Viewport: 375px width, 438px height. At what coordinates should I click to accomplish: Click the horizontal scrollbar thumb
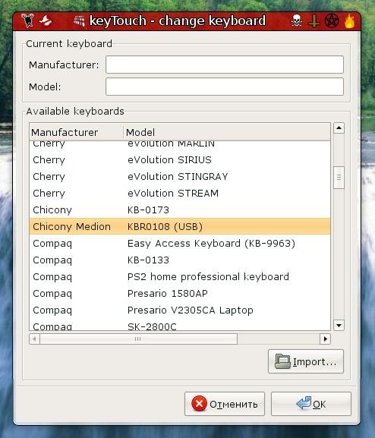click(x=138, y=339)
